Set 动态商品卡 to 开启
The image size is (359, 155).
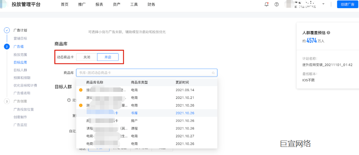(x=108, y=57)
